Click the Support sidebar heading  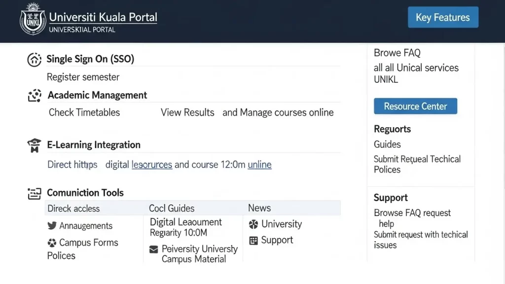[x=391, y=198]
